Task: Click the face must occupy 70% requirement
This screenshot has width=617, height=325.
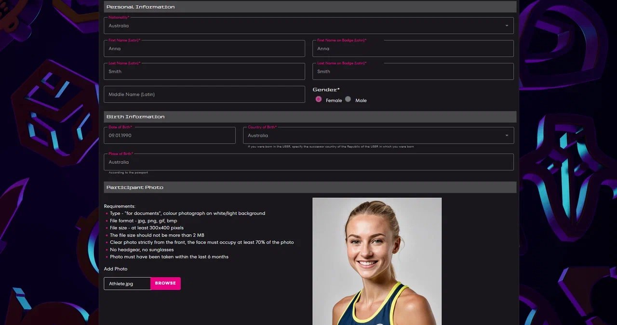Action: 201,243
